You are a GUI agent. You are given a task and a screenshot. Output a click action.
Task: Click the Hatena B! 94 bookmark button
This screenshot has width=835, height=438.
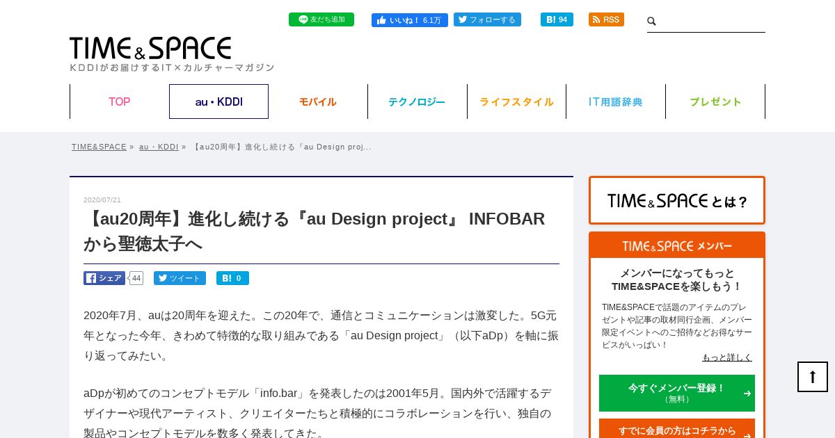click(x=557, y=19)
